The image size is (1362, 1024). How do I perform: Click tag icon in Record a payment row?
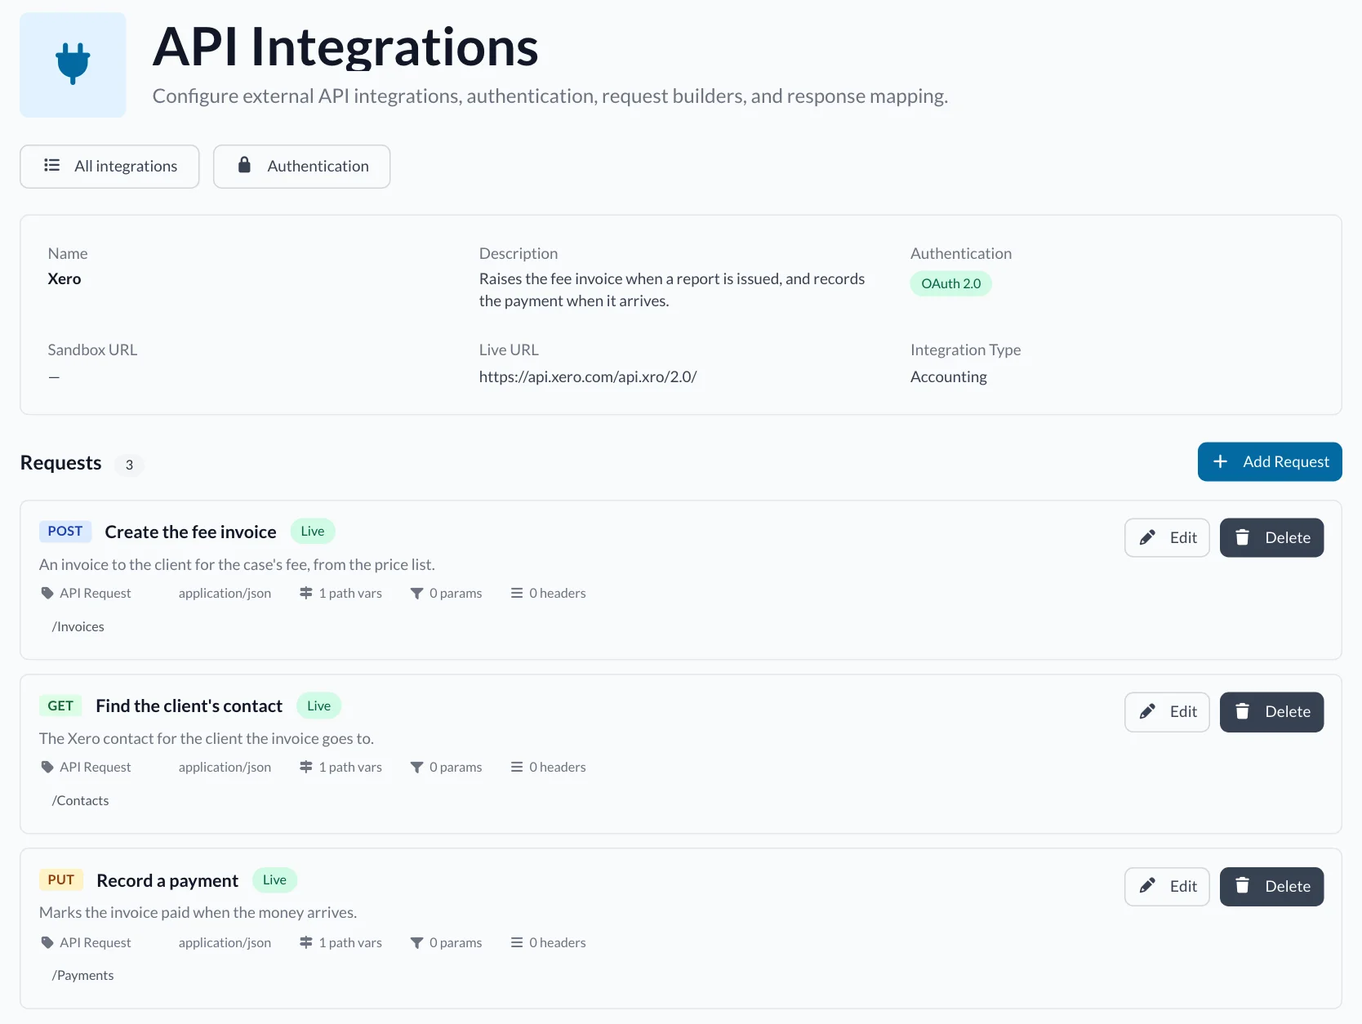[47, 942]
